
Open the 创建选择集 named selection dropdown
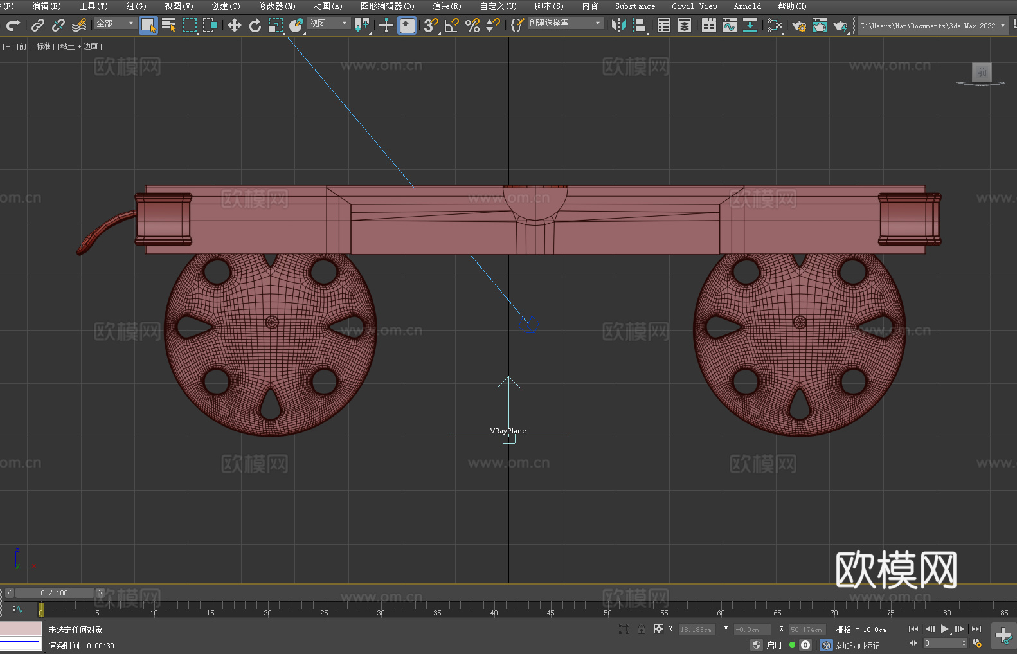point(565,23)
